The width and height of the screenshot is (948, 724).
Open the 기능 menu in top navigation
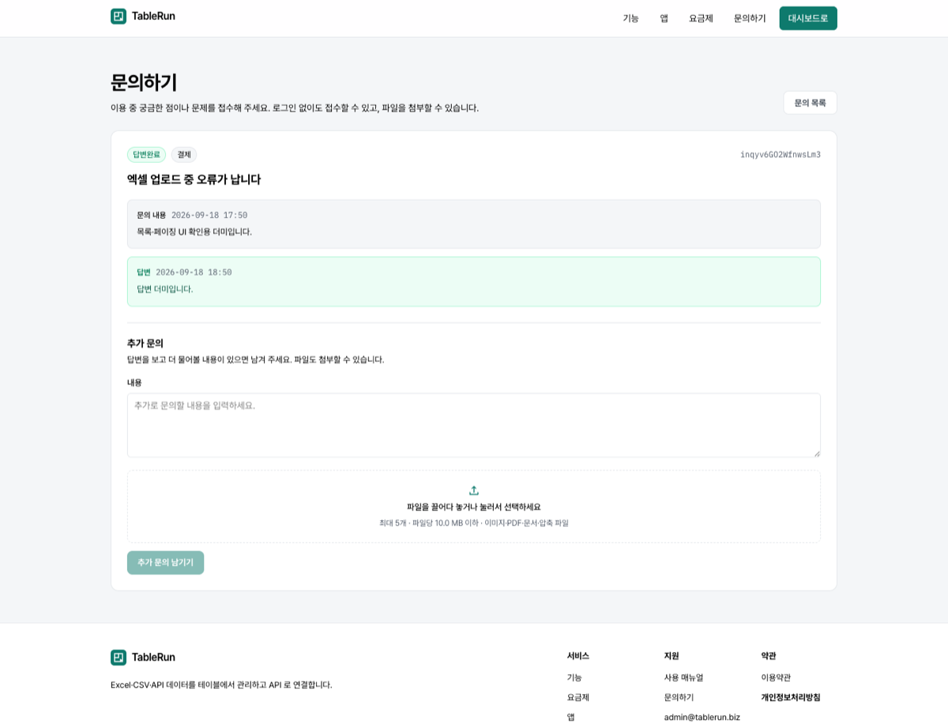coord(630,18)
